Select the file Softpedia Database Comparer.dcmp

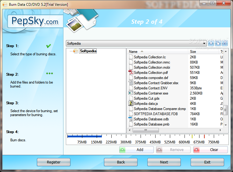160,109
